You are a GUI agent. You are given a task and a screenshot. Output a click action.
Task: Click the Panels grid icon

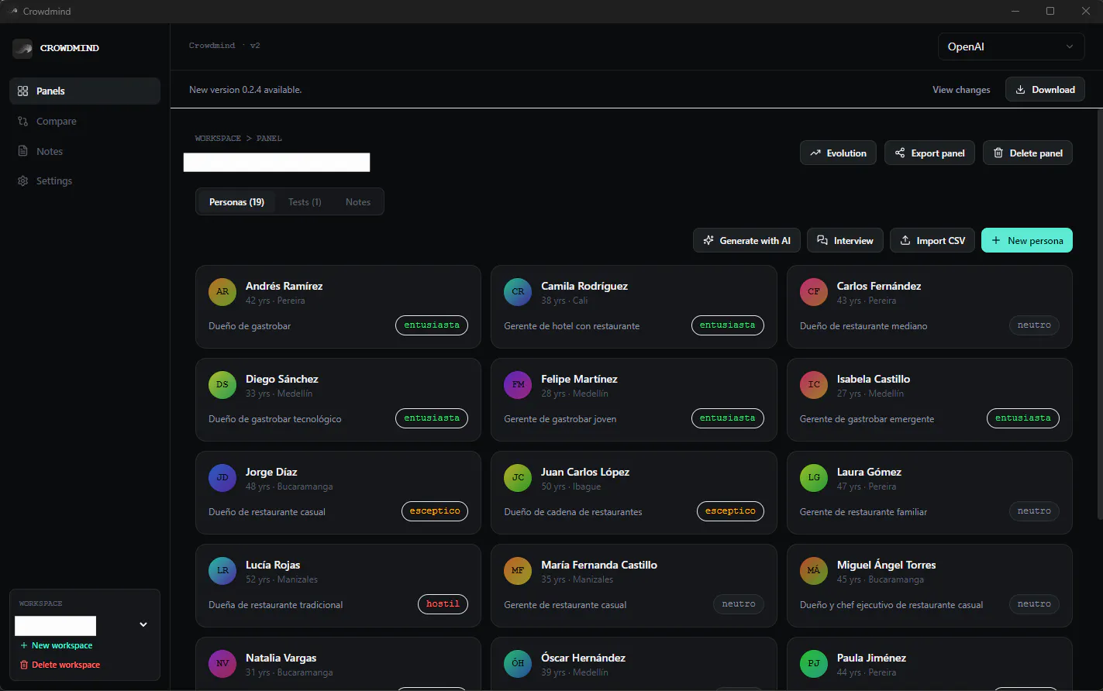point(22,91)
